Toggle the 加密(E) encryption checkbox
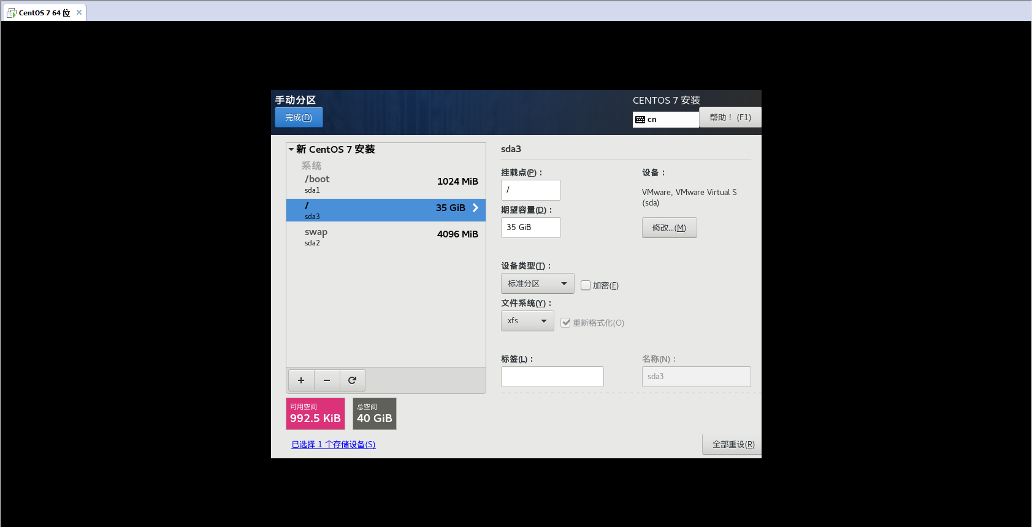1032x527 pixels. (x=586, y=285)
